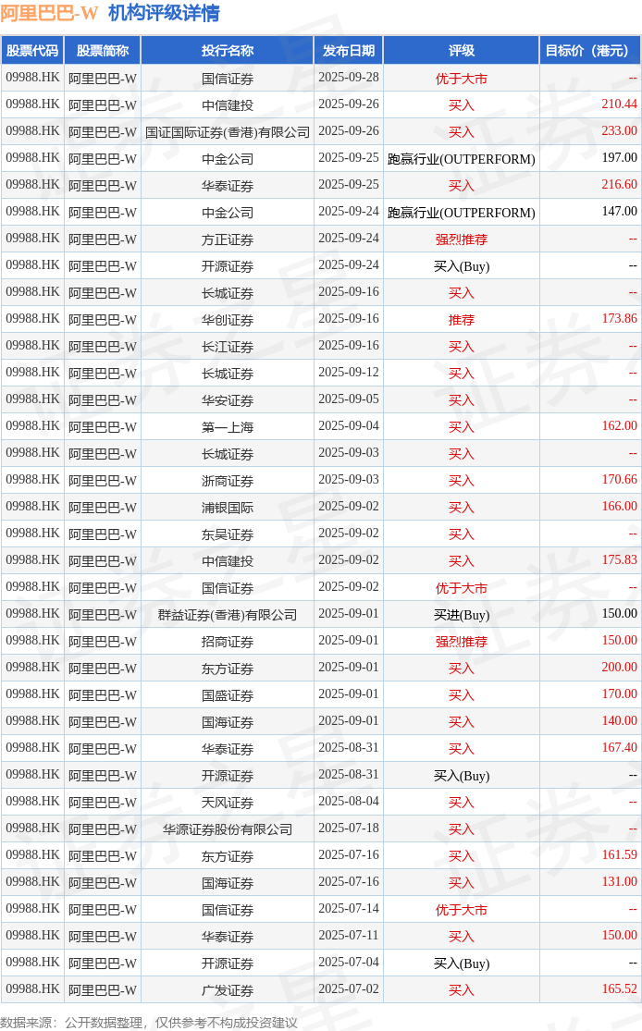Screen dimensions: 642x1031
Task: Click 150.00 in the 群益证券 row
Action: [x=619, y=613]
